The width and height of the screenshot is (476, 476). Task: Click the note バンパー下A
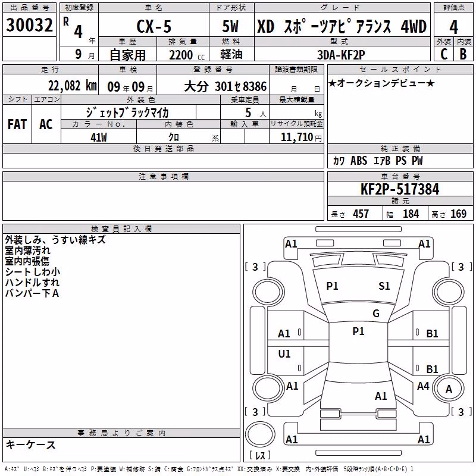click(x=32, y=293)
